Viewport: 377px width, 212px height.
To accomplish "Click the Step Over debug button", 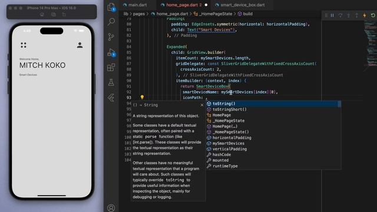I will click(340, 15).
